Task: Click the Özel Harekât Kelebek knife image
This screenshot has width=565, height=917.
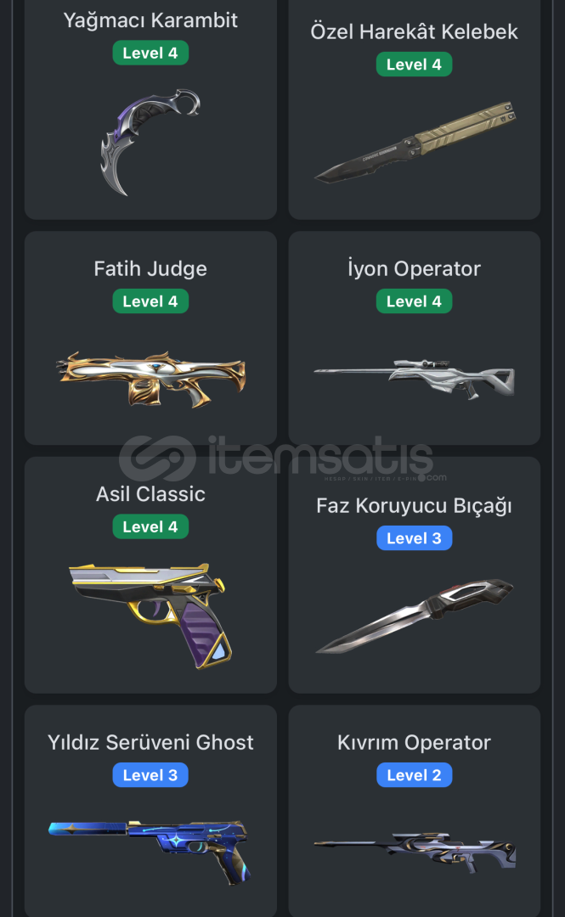Action: (x=415, y=142)
